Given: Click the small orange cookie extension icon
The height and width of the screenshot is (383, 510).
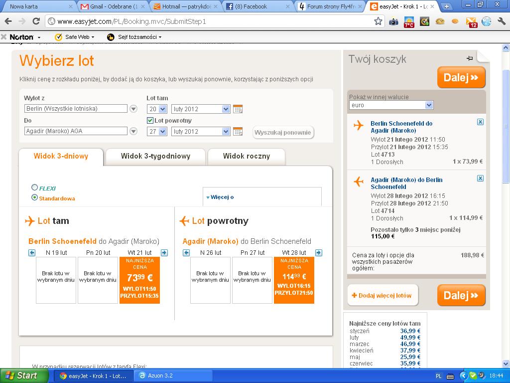Looking at the screenshot, I should [455, 21].
